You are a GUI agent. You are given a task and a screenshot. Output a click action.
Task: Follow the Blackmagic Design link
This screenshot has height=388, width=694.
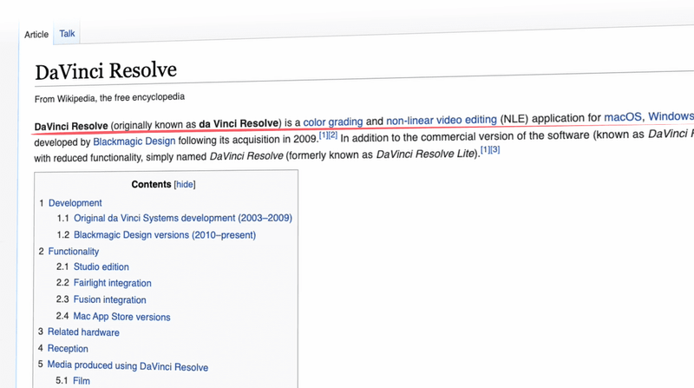[x=134, y=141]
